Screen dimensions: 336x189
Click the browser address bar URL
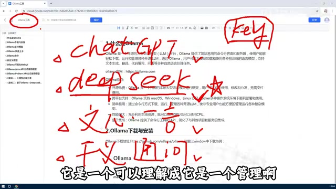pos(72,11)
